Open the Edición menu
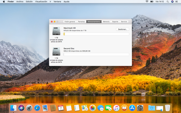 pos(29,2)
